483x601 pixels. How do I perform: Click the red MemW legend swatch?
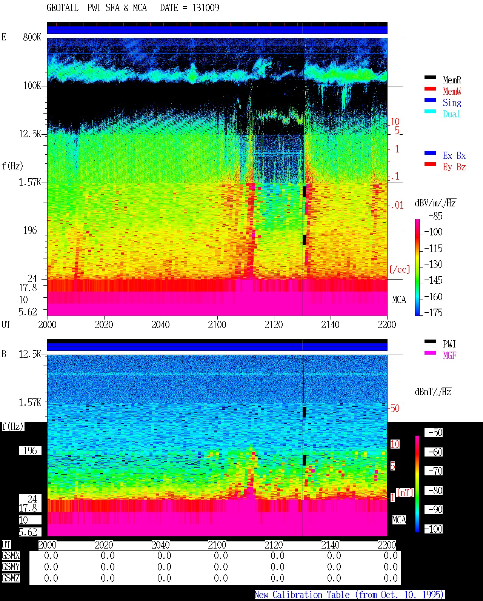pyautogui.click(x=430, y=89)
